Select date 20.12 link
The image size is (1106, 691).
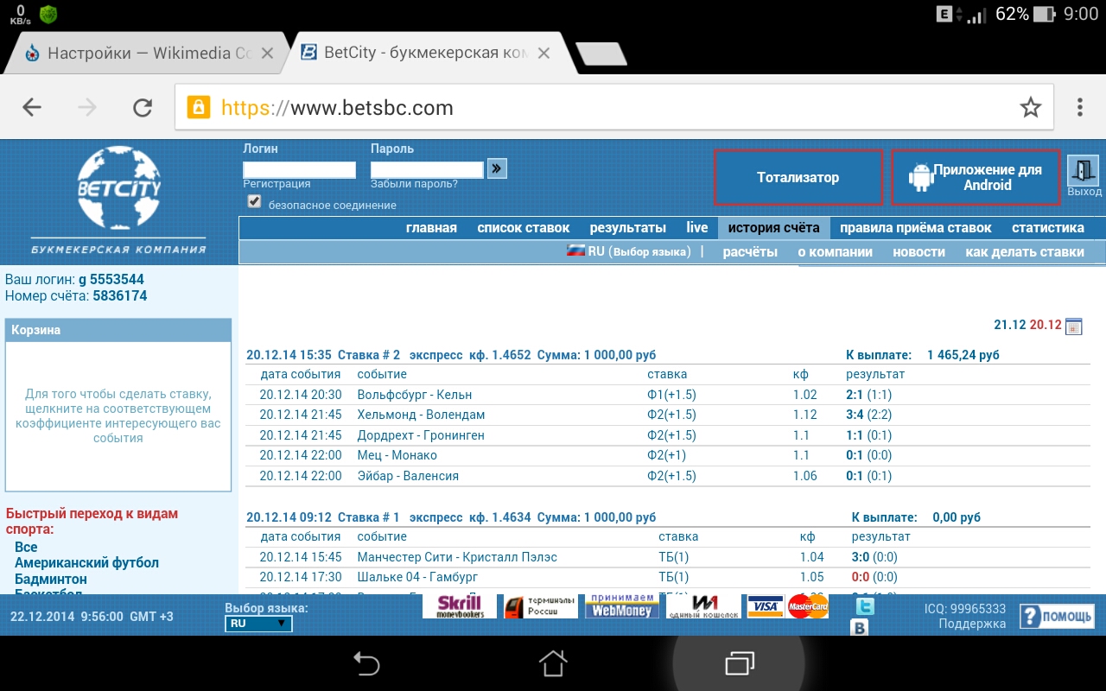pyautogui.click(x=1046, y=326)
